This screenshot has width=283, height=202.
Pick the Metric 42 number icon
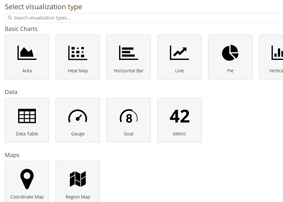coord(179,116)
